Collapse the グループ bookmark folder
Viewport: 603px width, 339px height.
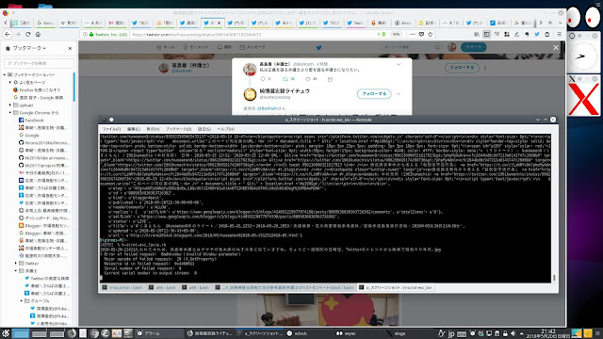tap(22, 301)
